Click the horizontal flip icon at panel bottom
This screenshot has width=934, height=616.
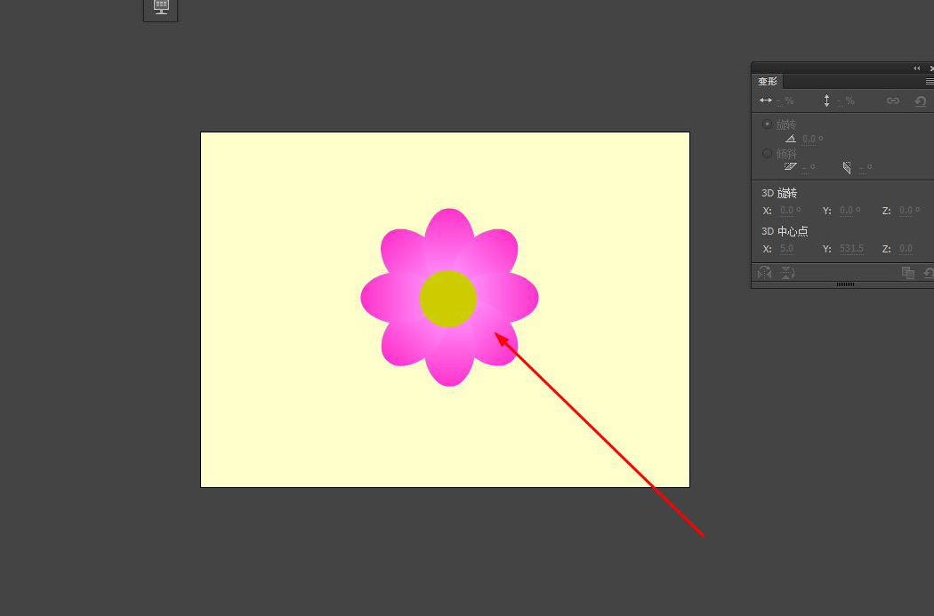pyautogui.click(x=762, y=273)
